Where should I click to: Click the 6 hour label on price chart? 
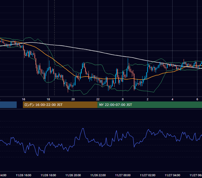[197, 99]
